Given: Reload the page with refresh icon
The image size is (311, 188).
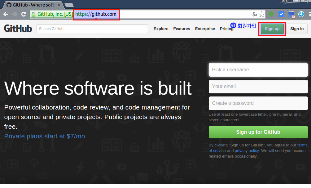Looking at the screenshot, I should [24, 14].
